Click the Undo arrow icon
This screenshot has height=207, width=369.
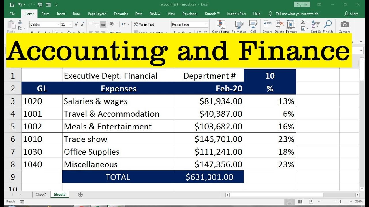click(20, 5)
